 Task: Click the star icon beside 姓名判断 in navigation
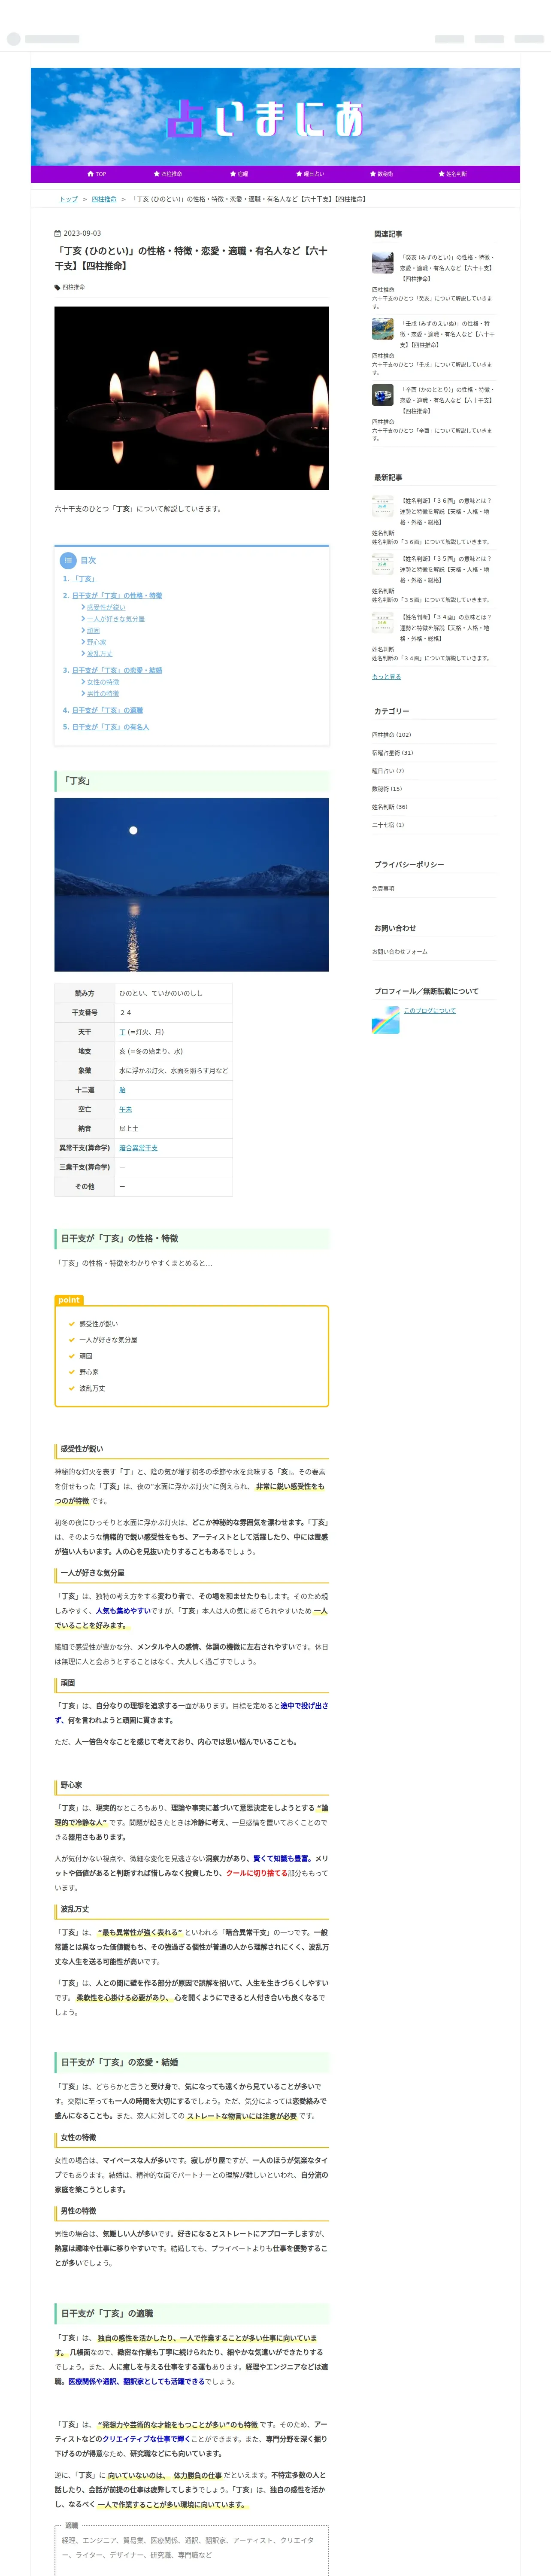point(441,174)
